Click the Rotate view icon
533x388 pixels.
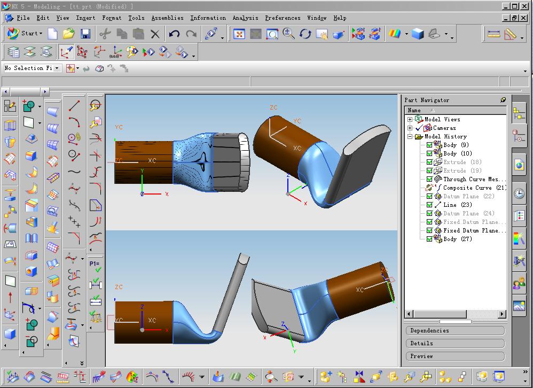click(305, 34)
